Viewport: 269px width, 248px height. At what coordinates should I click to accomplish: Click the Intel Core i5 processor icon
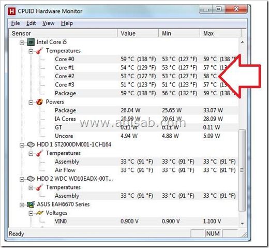coord(31,42)
